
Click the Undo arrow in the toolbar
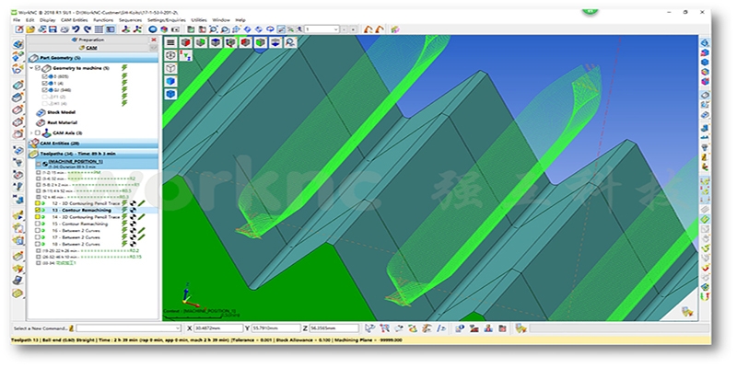click(76, 29)
